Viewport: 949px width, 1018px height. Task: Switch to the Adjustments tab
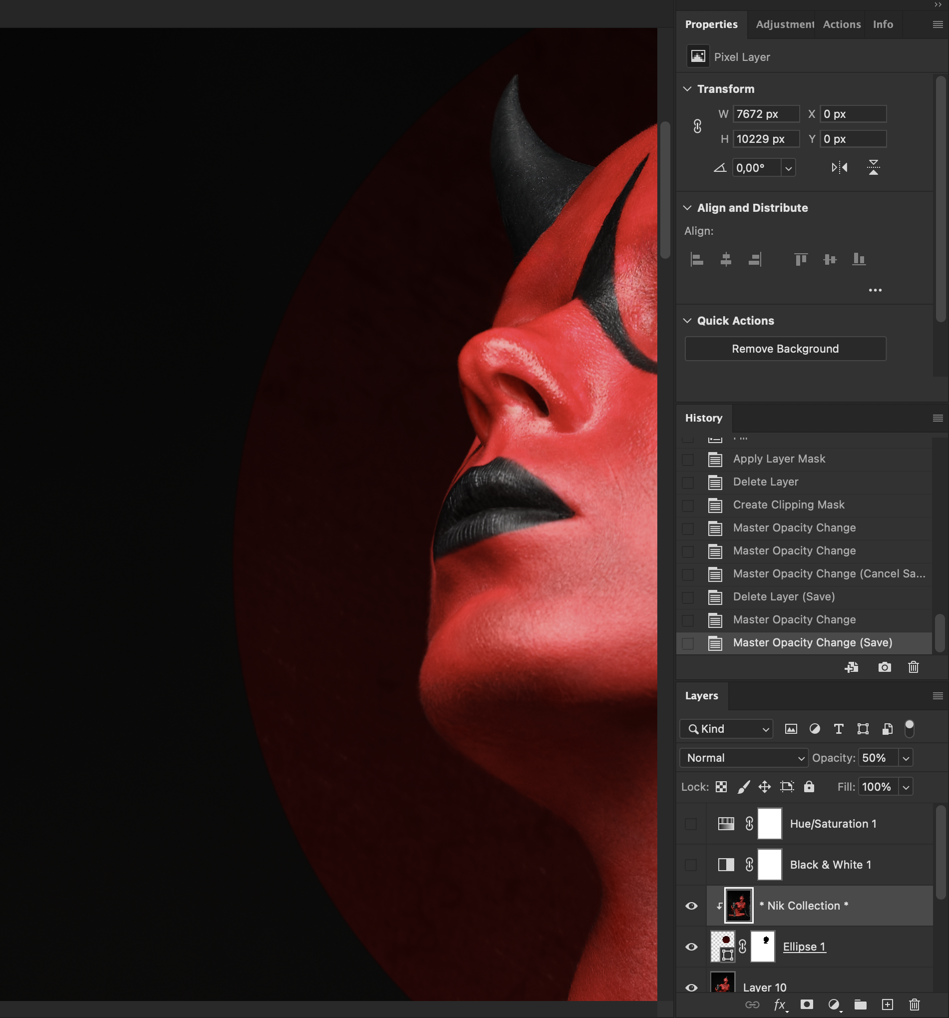pos(785,24)
